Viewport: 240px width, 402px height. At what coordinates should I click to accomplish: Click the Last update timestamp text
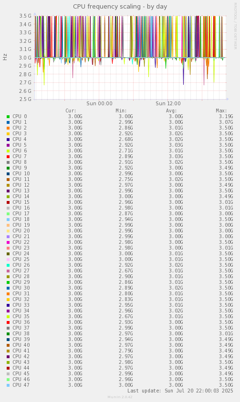coord(180,391)
